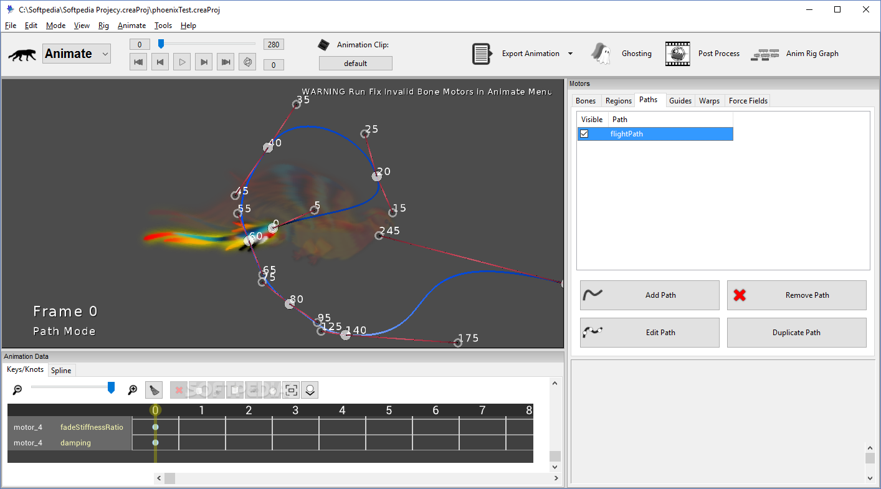Select the Keys/Knots tab
Viewport: 881px width, 489px height.
point(26,369)
